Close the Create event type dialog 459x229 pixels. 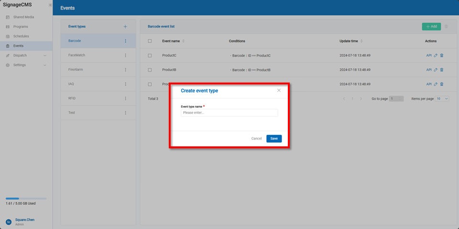click(279, 90)
